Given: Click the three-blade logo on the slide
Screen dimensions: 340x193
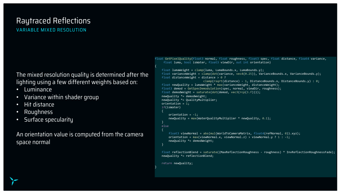Looking at the screenshot, I should [14, 181].
